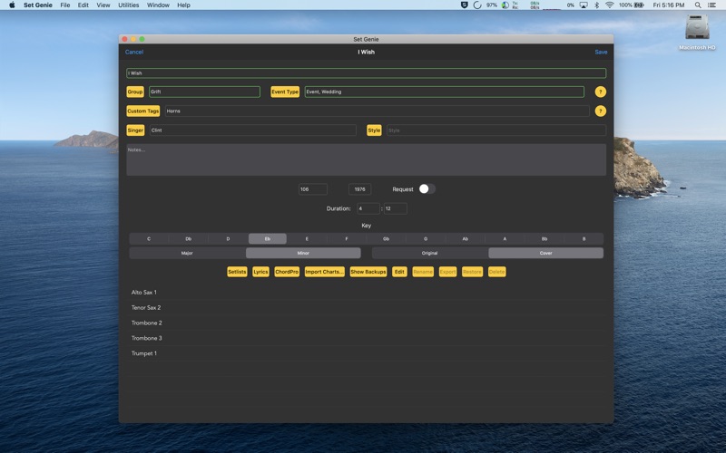Toggle the Request switch
Viewport: 726px width, 453px height.
tap(427, 189)
